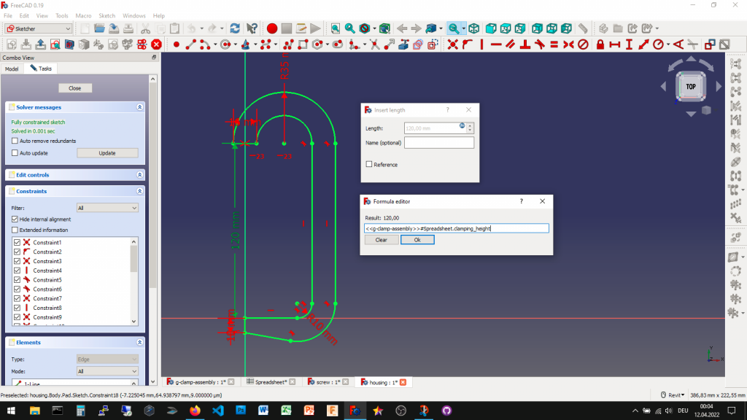Apply the Symmetric constraint
This screenshot has height=420, width=747.
coord(568,44)
